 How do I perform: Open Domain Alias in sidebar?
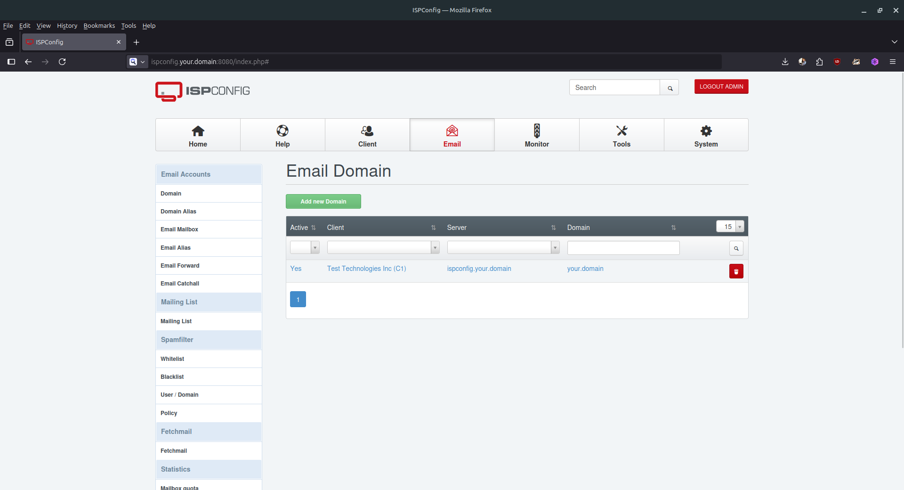(x=209, y=212)
